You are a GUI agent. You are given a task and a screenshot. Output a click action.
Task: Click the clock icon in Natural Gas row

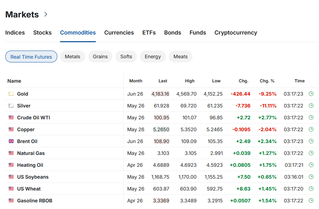[x=311, y=153]
